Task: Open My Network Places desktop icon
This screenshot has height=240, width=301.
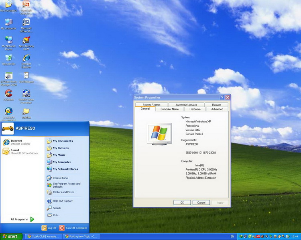Action: [9, 43]
